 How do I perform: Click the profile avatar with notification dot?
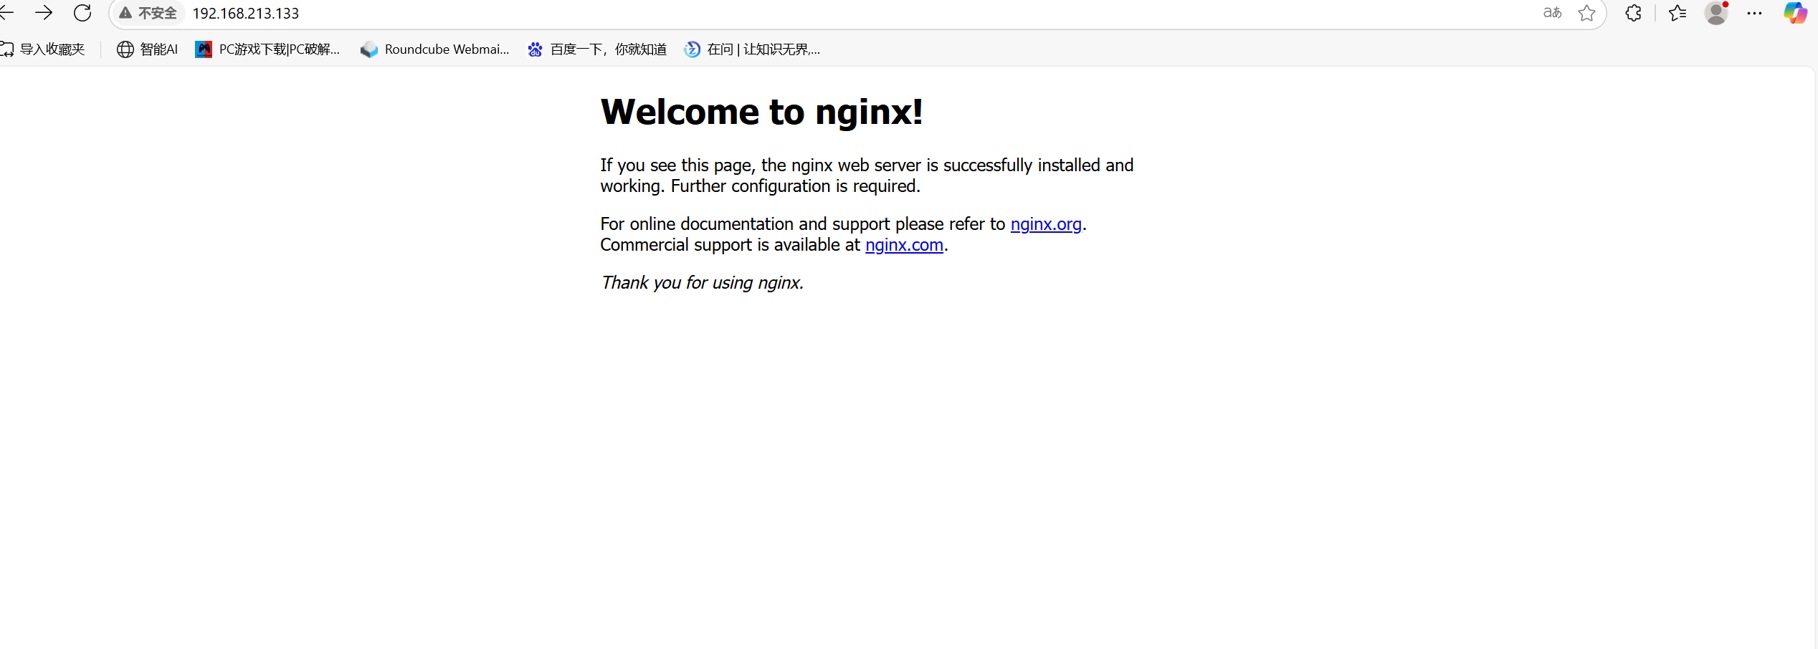(x=1715, y=13)
